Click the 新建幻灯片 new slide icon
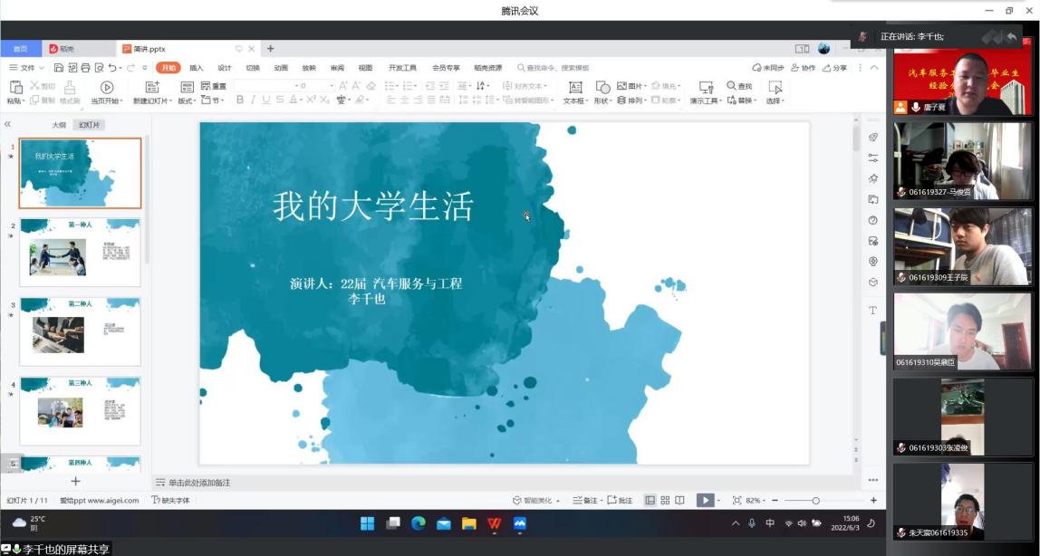Screen dimensions: 1040x556 pyautogui.click(x=151, y=87)
